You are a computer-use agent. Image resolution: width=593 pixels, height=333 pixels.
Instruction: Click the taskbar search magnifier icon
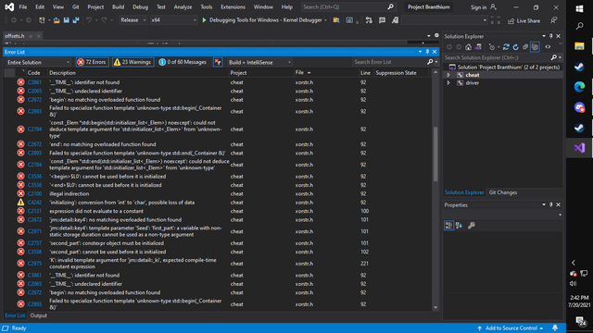point(579,26)
